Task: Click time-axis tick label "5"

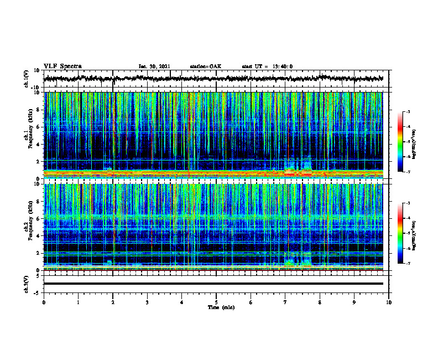Action: pos(216,302)
